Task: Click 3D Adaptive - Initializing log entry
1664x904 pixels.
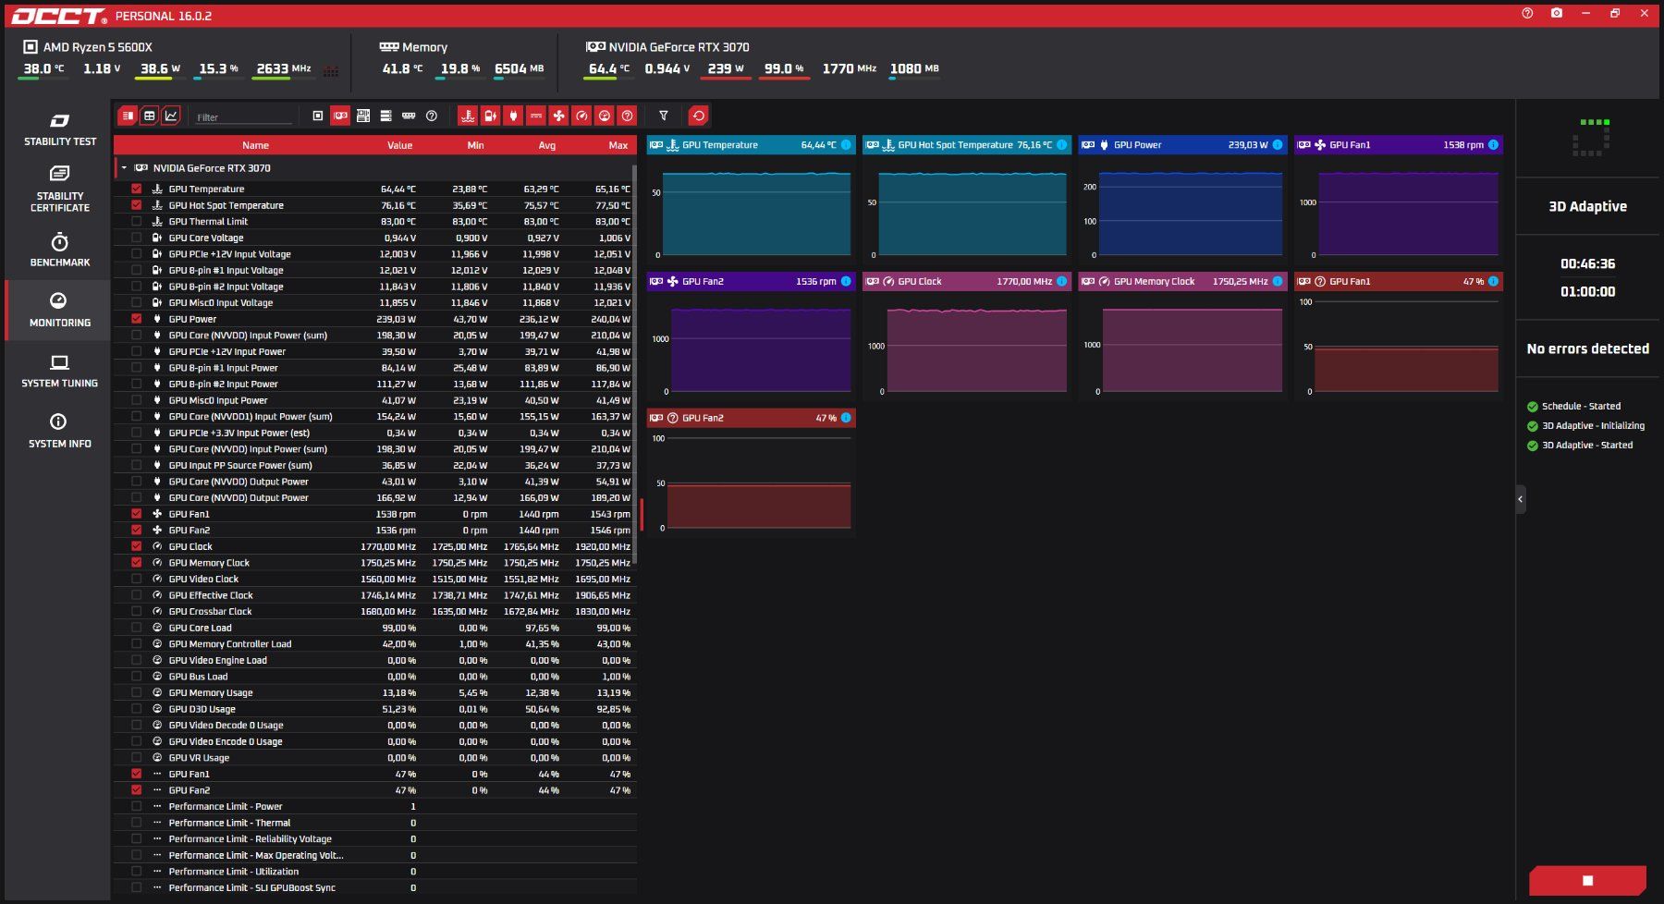Action: click(x=1593, y=426)
